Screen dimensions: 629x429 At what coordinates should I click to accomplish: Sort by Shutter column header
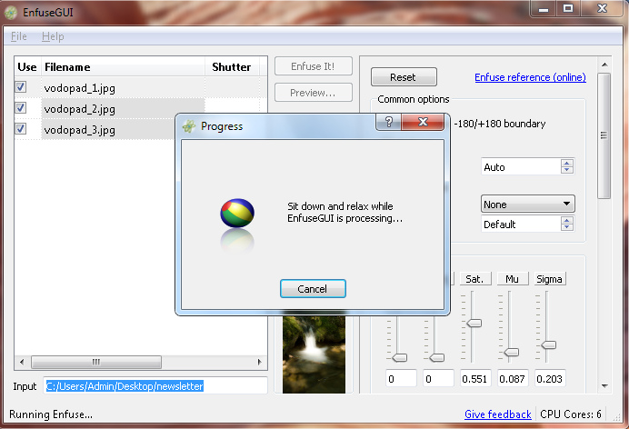click(233, 67)
